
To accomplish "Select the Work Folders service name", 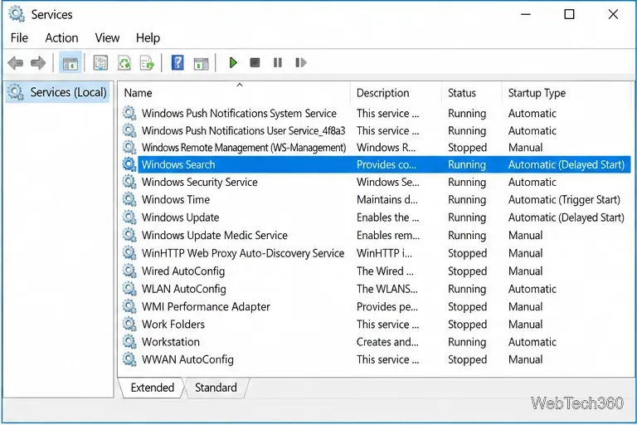I will click(x=173, y=324).
